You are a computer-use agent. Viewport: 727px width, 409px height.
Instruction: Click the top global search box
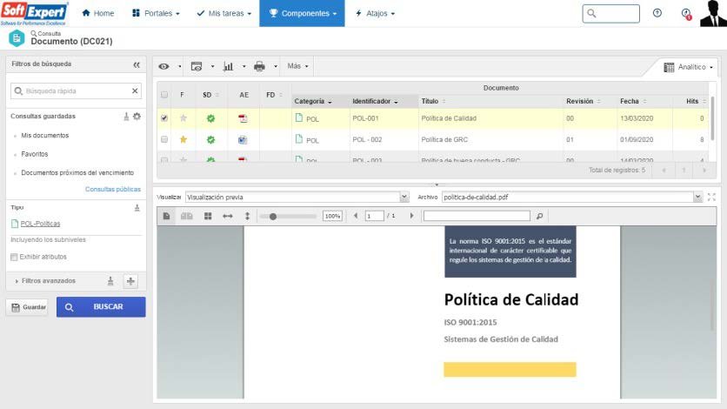point(611,13)
